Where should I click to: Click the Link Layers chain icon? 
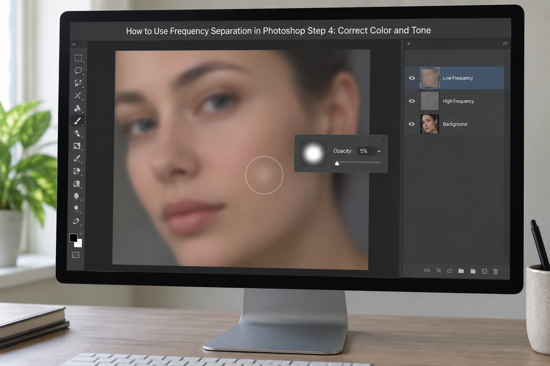pyautogui.click(x=427, y=271)
